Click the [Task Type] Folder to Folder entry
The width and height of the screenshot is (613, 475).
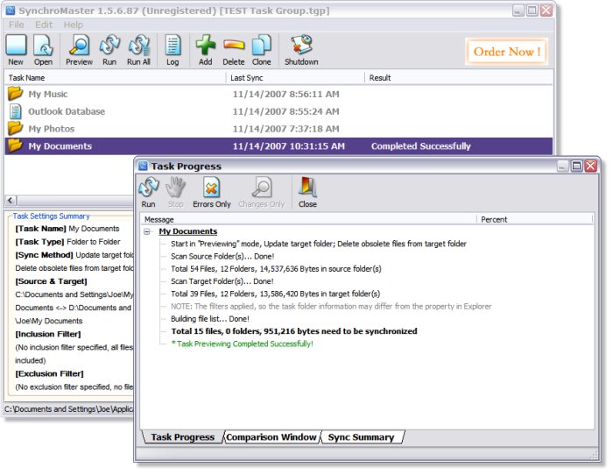click(x=67, y=242)
